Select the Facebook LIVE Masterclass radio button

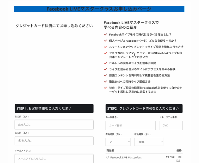click(x=108, y=157)
